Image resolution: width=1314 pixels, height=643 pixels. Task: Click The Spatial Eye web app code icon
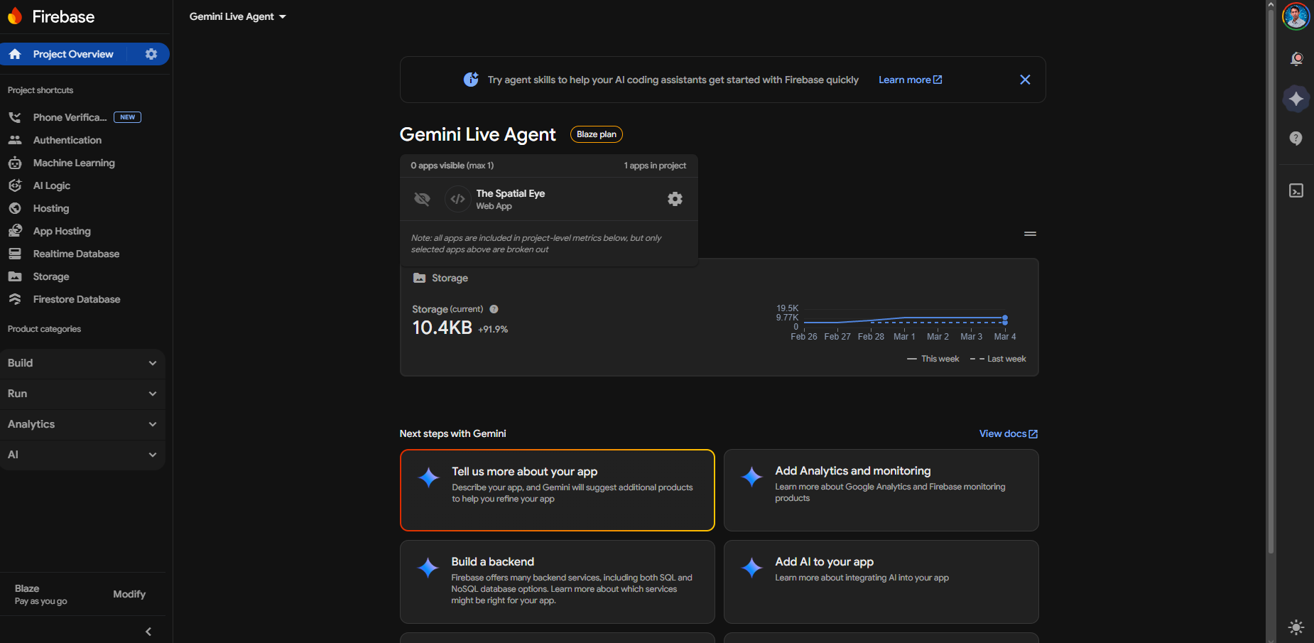pos(458,199)
